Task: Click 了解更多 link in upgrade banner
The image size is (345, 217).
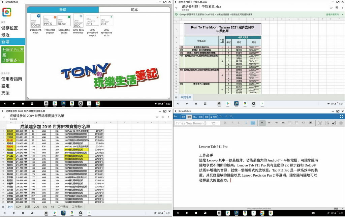Action: tap(11, 60)
